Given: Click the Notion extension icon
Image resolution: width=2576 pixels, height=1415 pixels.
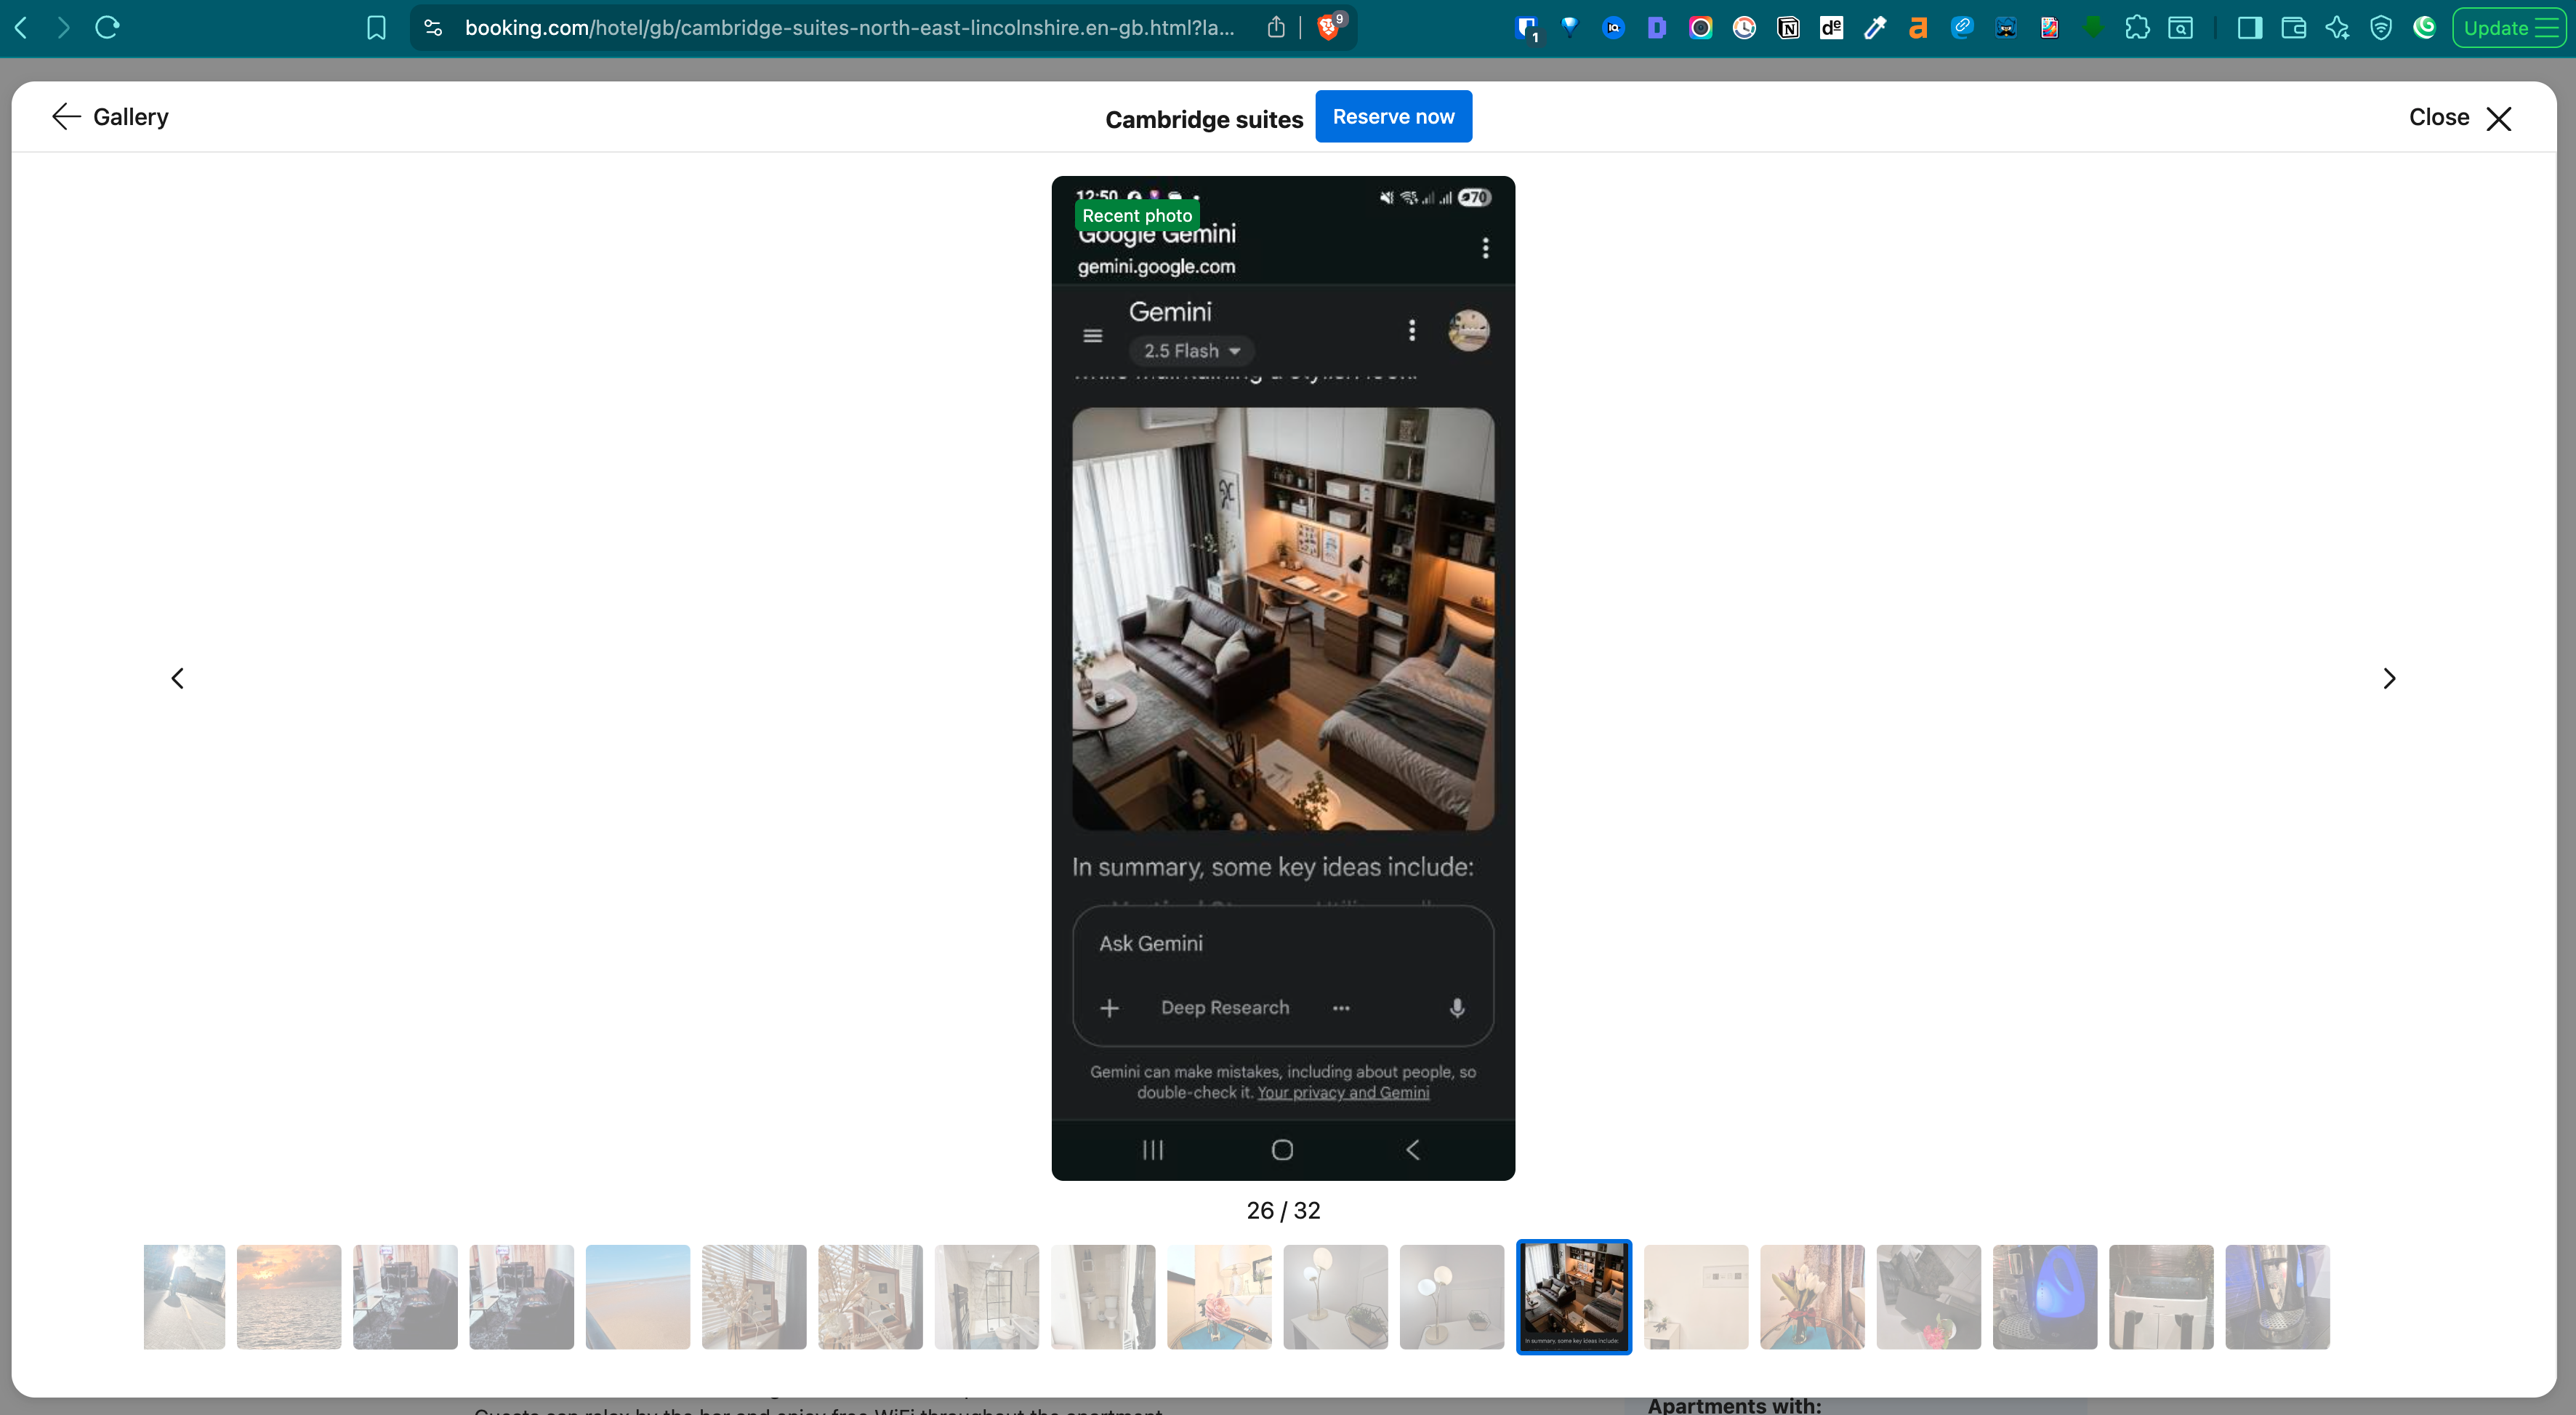Looking at the screenshot, I should click(1788, 27).
